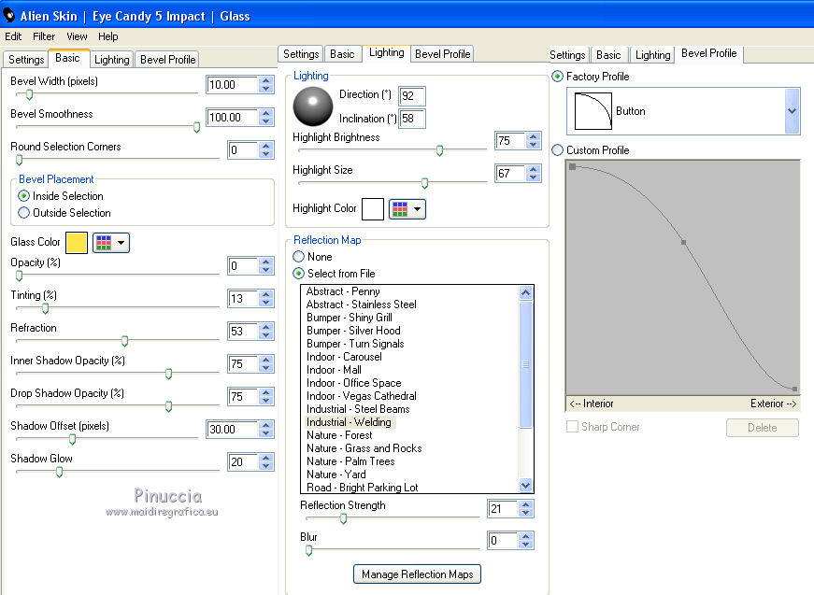Screen dimensions: 814x595
Task: Open the Filter menu
Action: [44, 36]
